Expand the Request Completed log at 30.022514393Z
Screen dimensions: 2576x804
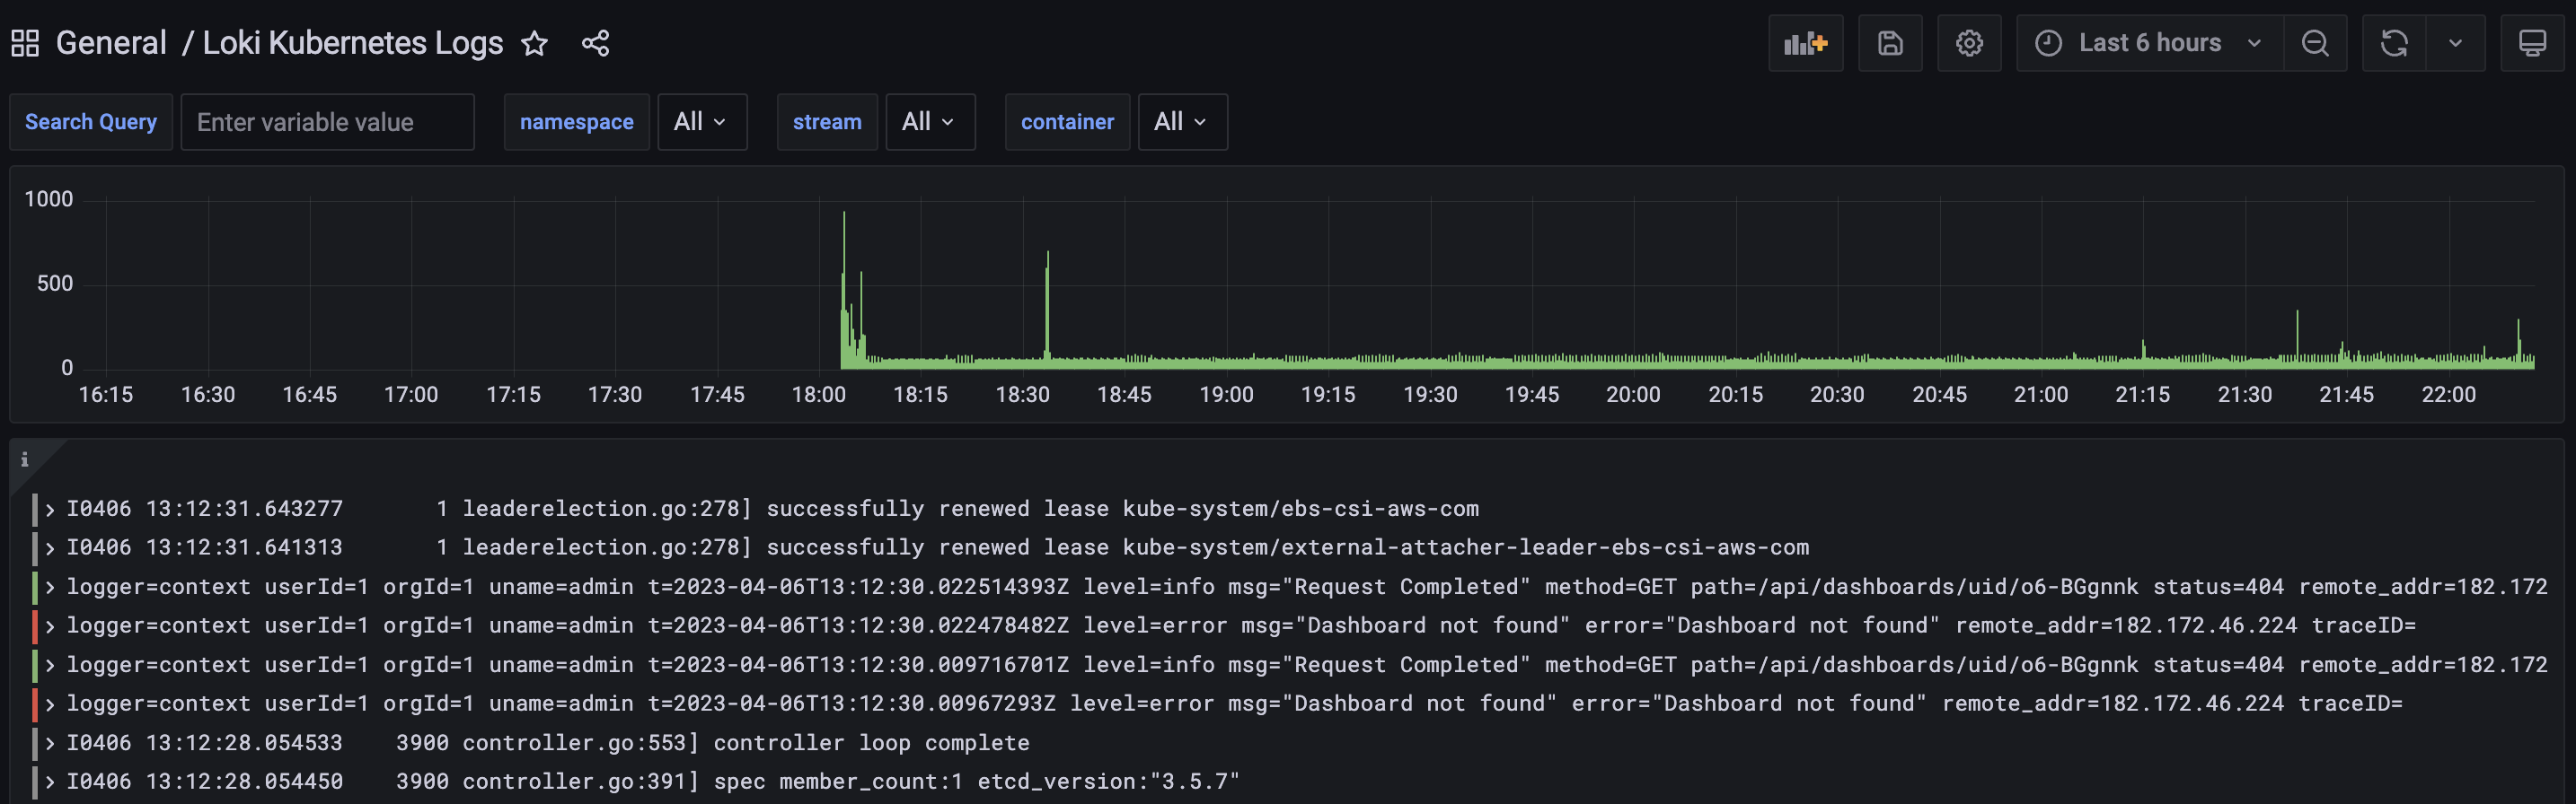(49, 587)
